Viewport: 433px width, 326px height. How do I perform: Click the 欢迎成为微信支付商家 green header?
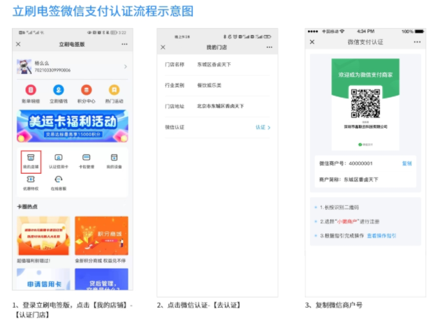coord(365,75)
